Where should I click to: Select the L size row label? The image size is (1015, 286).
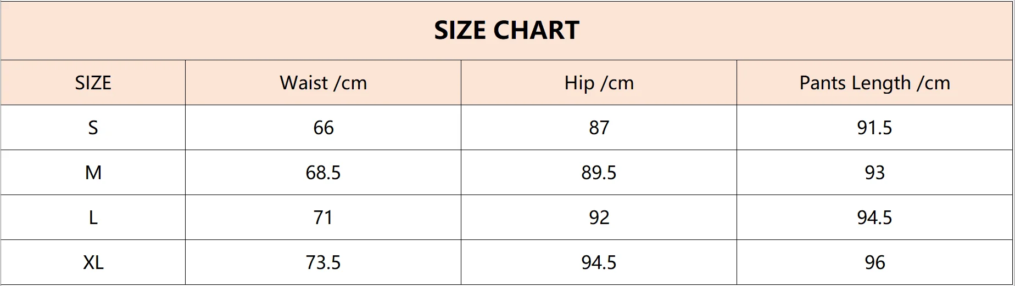[93, 218]
